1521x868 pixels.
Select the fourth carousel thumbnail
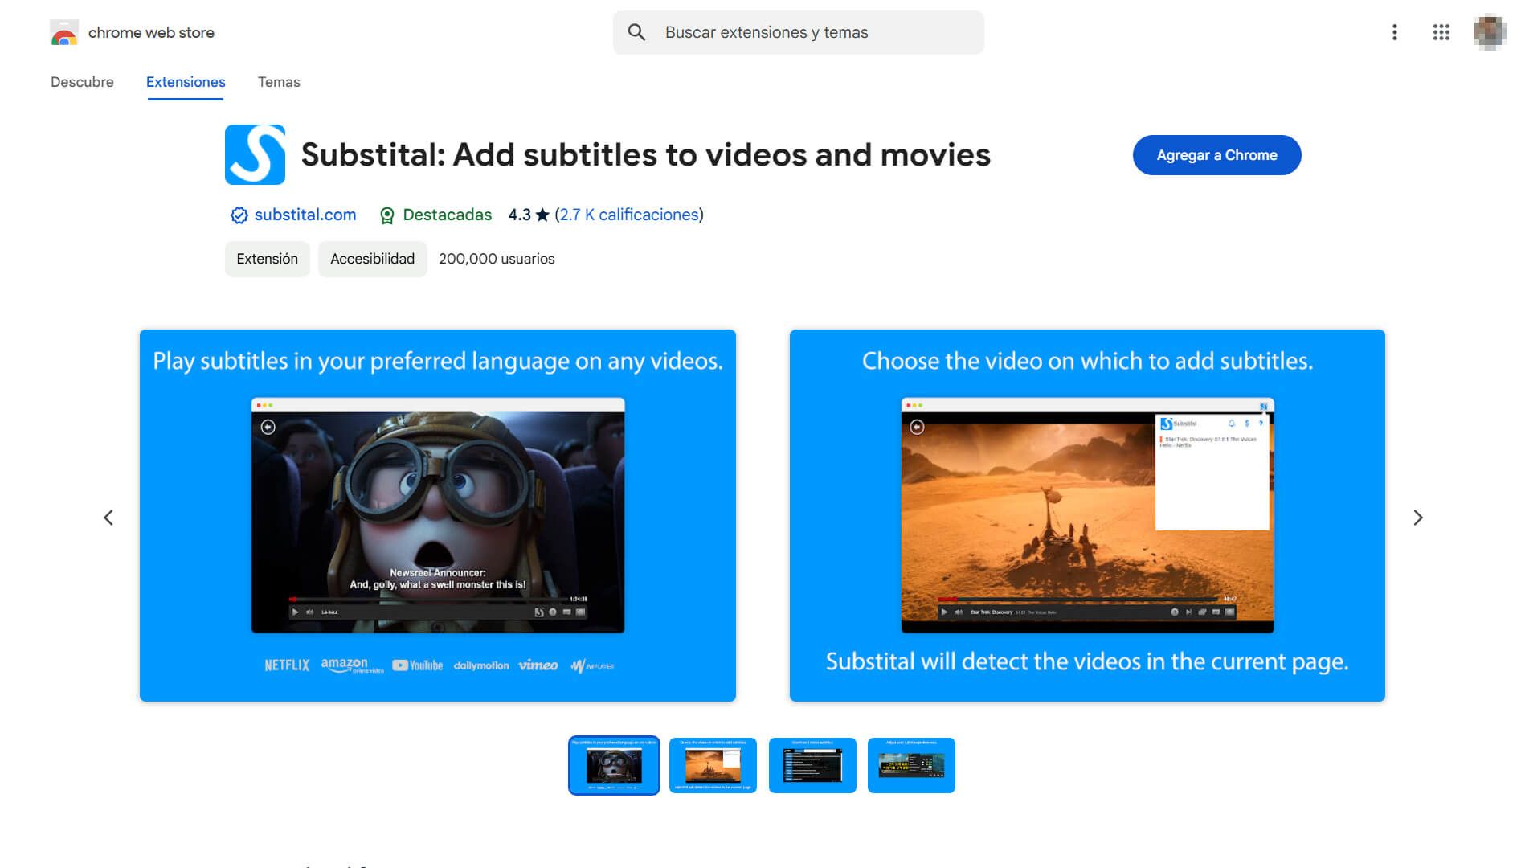click(911, 765)
